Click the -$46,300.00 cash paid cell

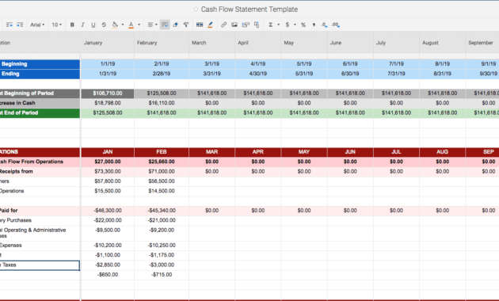pyautogui.click(x=107, y=211)
